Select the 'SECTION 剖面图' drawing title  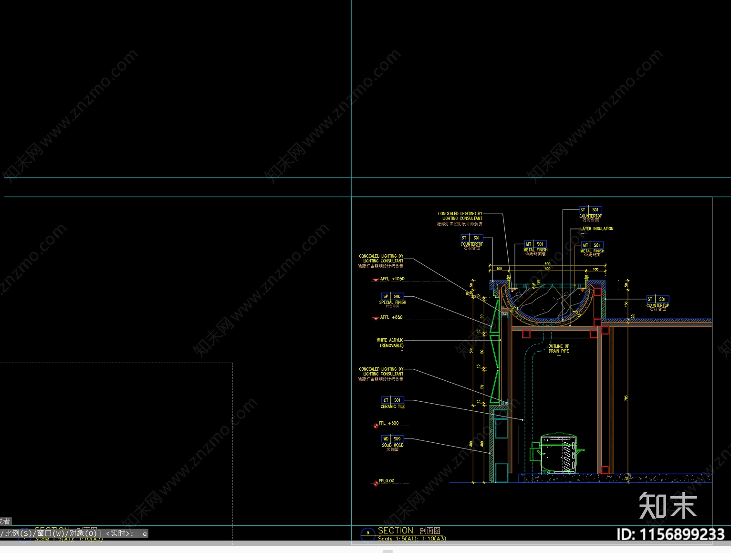[409, 531]
